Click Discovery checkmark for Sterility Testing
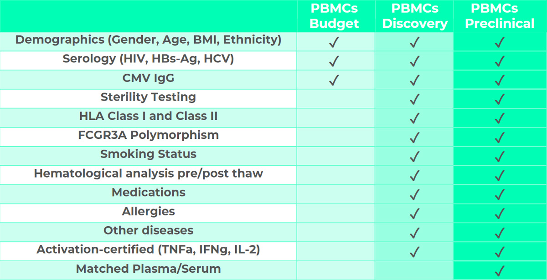The height and width of the screenshot is (280, 547). click(414, 99)
